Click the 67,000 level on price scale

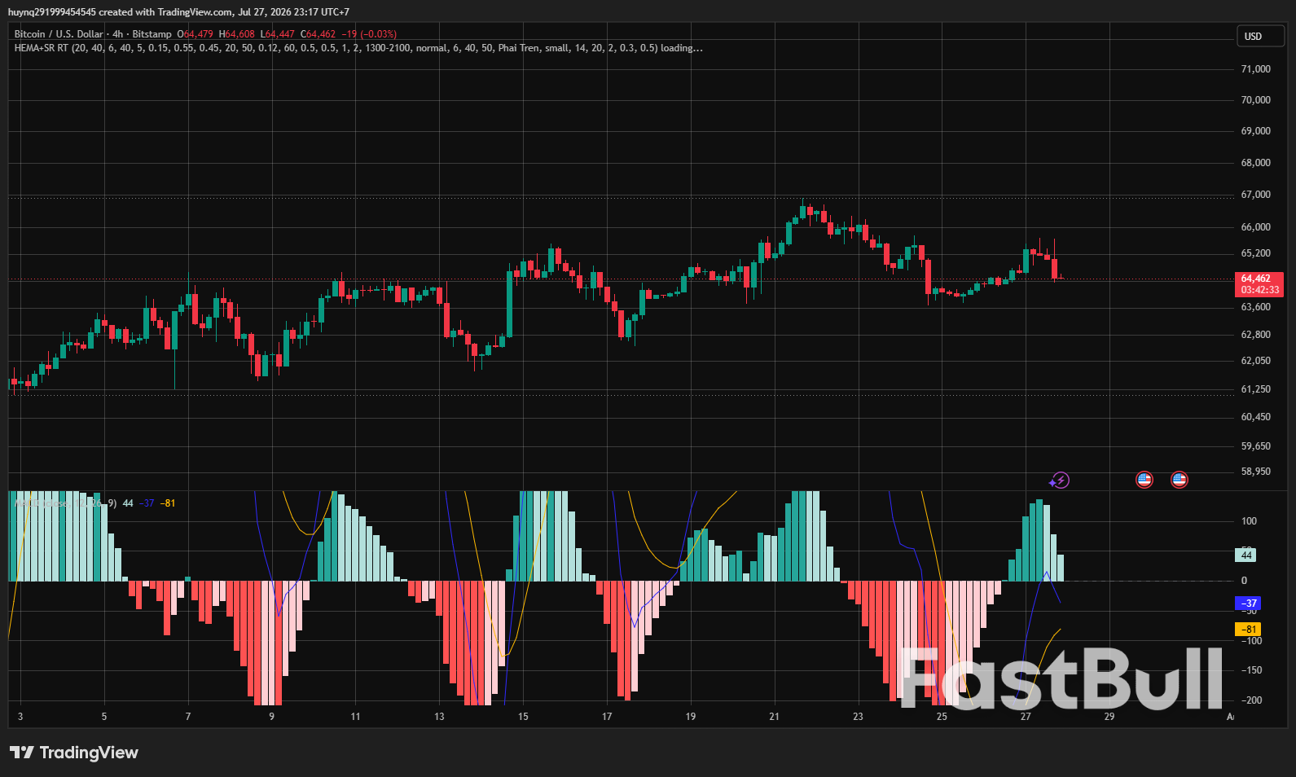(x=1255, y=195)
